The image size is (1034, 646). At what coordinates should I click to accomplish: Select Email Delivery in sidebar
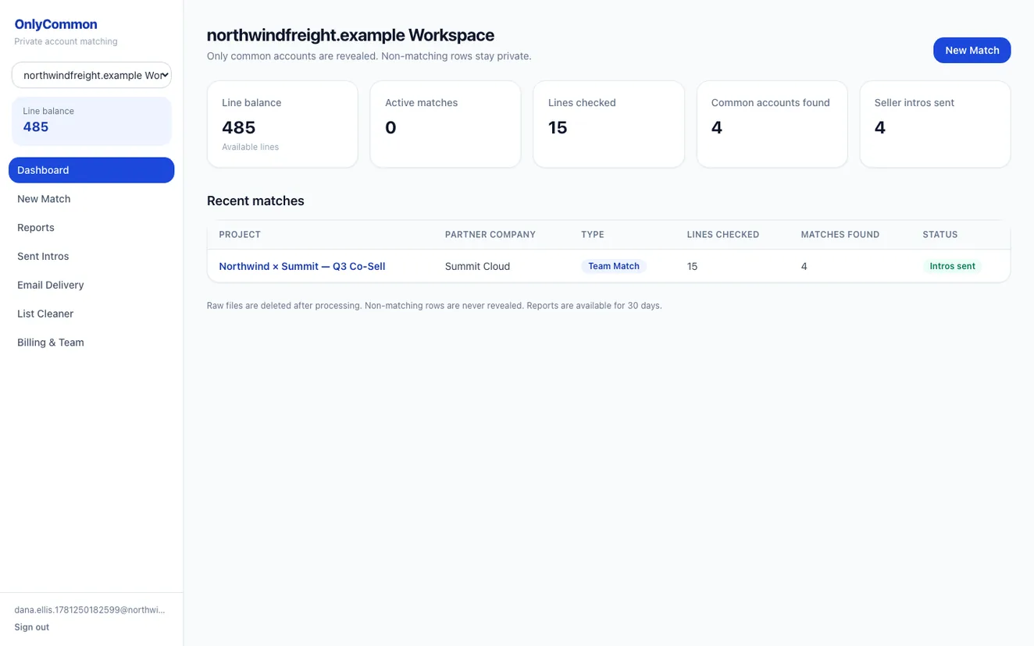pos(91,285)
